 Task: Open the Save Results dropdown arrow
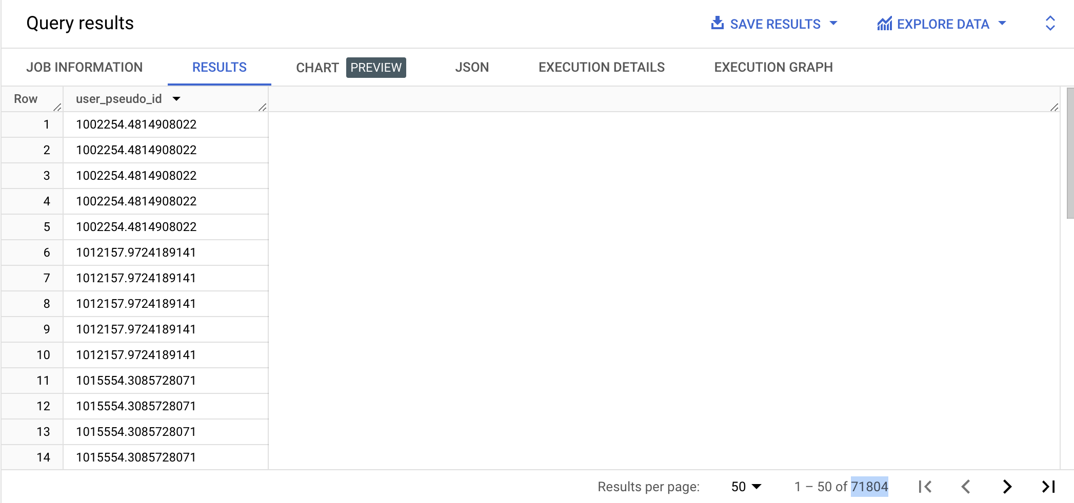click(833, 24)
